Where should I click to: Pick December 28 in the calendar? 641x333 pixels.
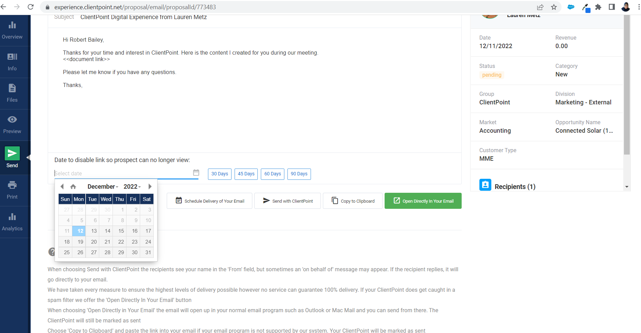tap(106, 252)
